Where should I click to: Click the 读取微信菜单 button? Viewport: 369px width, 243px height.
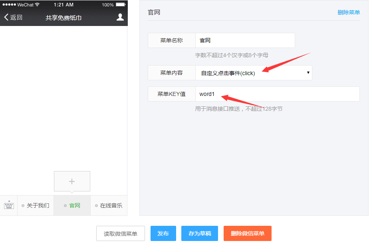120,233
